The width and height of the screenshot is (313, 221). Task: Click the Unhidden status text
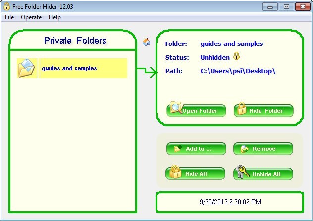[215, 57]
